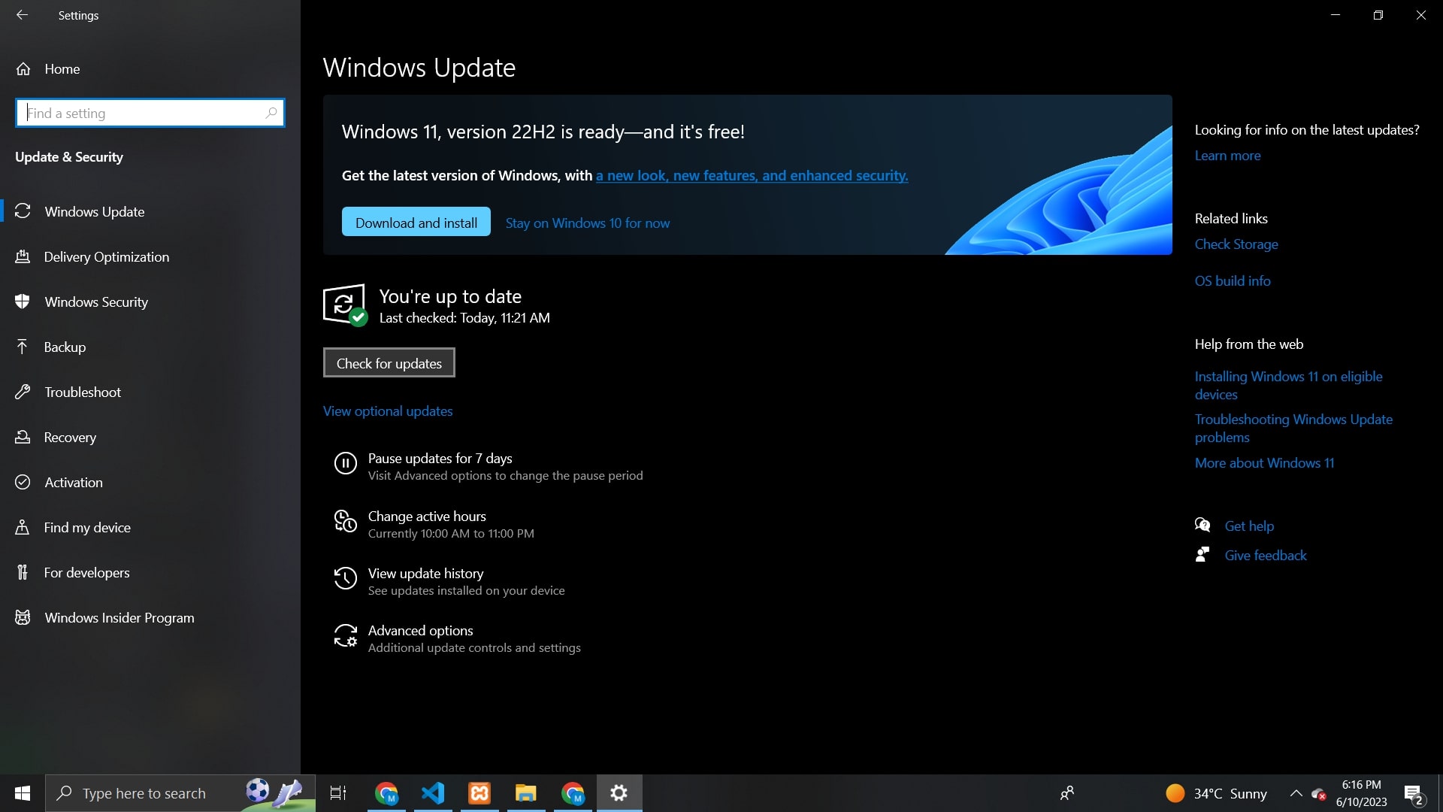Click Advanced options label

click(420, 631)
